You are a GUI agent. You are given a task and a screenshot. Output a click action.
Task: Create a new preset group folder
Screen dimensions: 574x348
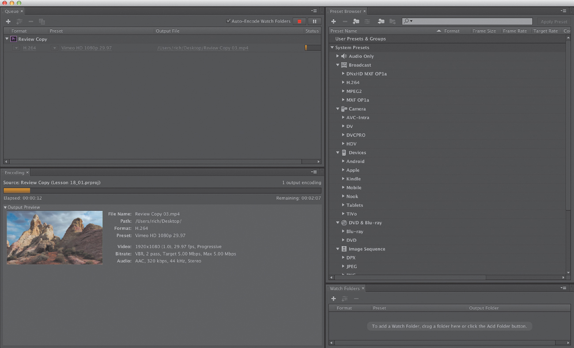pos(356,21)
